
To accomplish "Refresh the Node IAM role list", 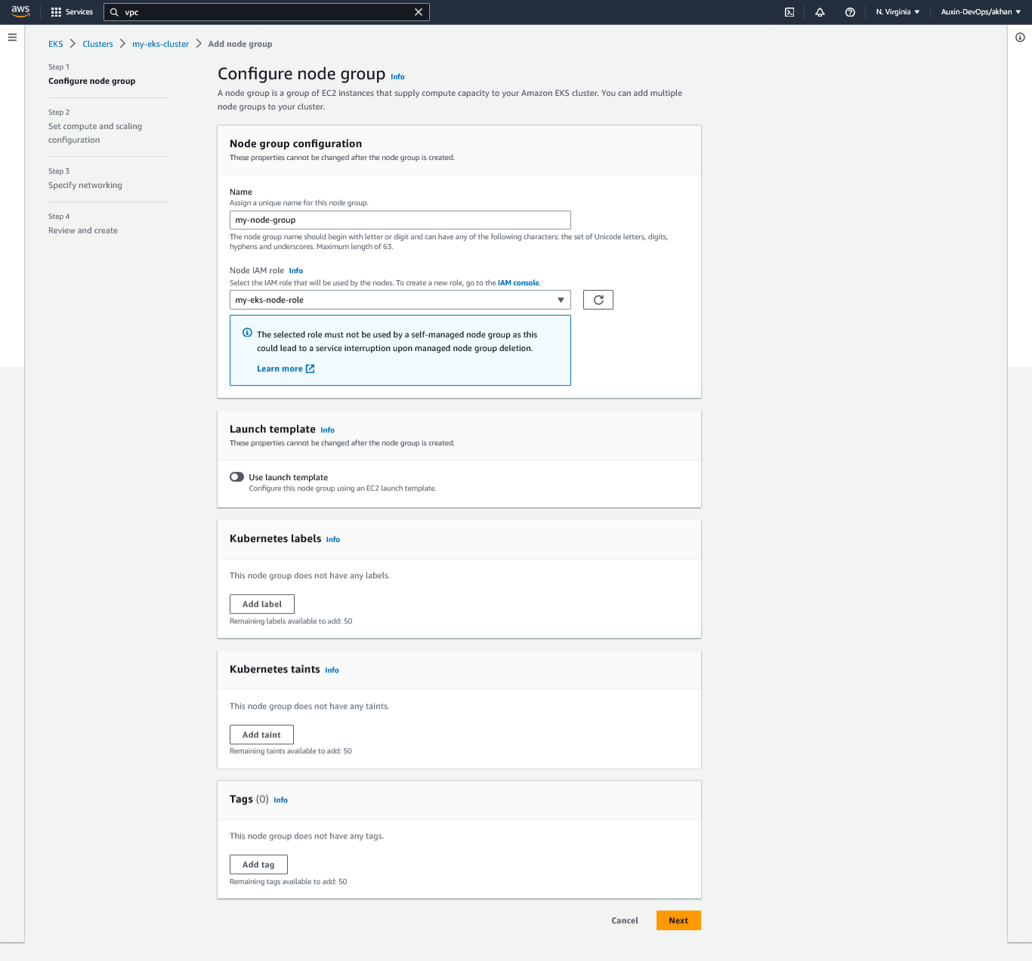I will click(598, 300).
